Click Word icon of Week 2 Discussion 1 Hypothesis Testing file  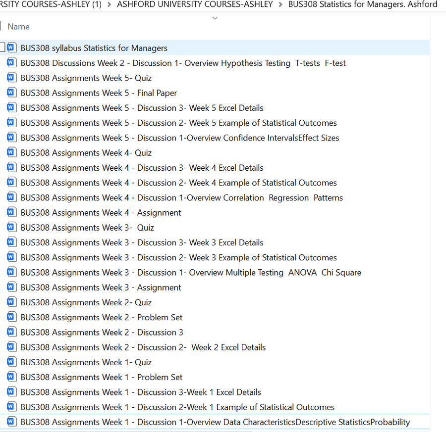pos(11,62)
